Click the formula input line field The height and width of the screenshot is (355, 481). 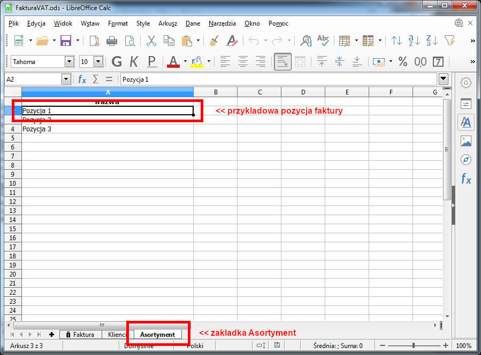278,80
